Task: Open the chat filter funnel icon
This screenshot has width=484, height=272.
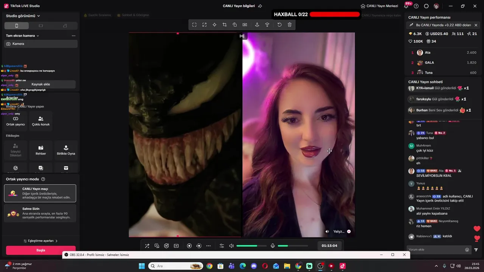Action: (476, 250)
